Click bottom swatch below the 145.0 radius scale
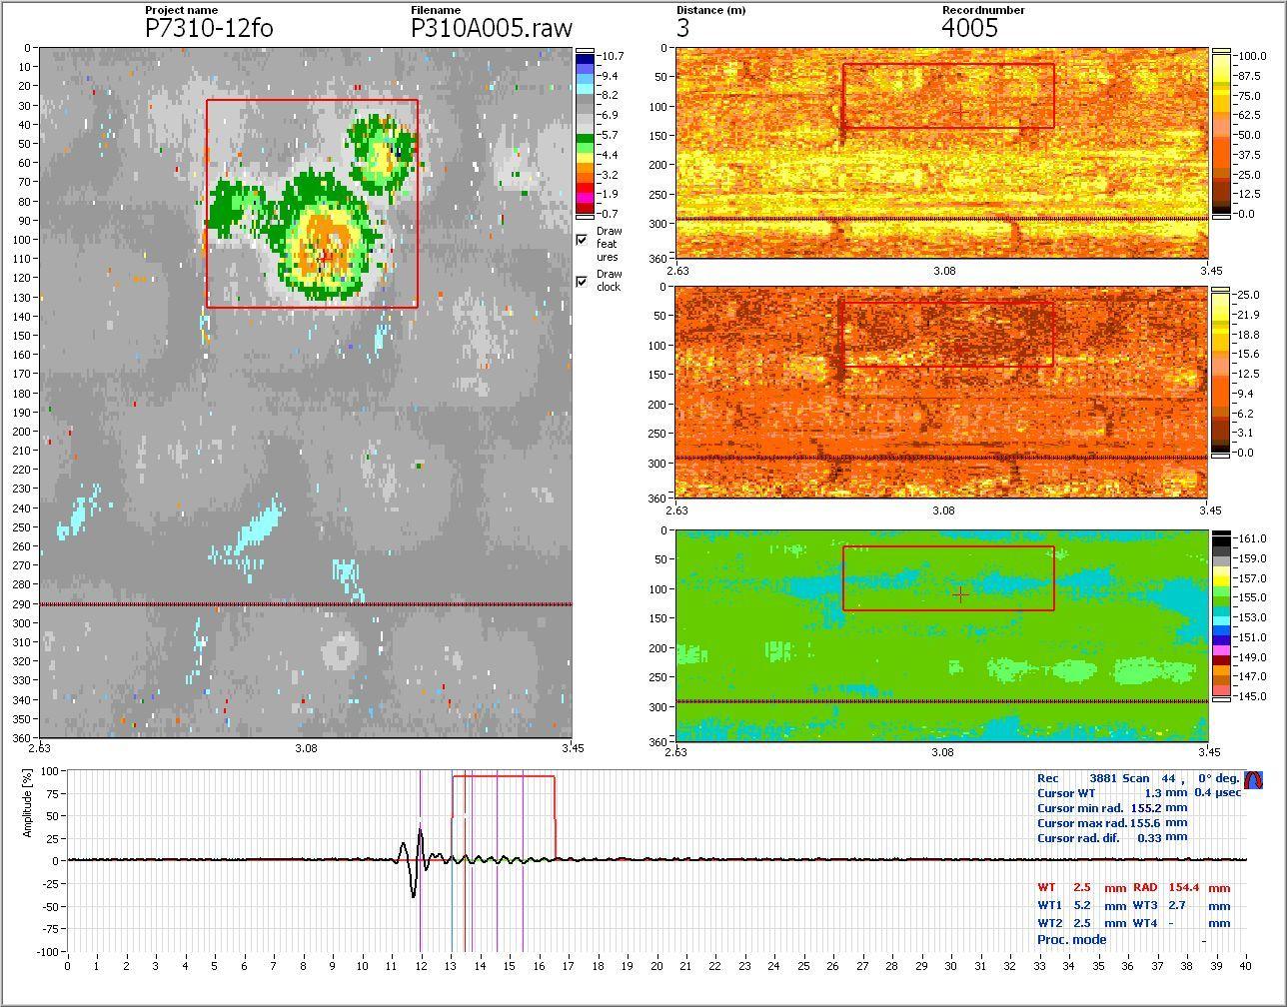The height and width of the screenshot is (1007, 1287). pos(1221,699)
